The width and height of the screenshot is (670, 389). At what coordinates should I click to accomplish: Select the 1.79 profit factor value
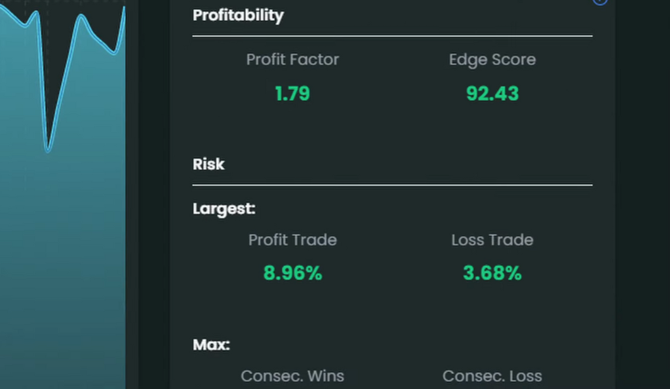(292, 94)
